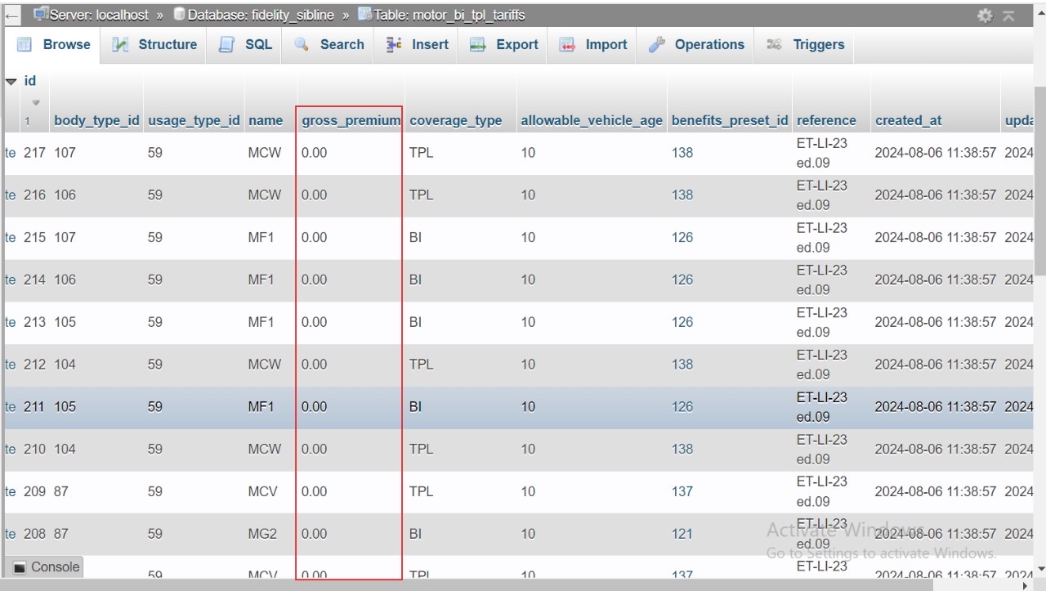Open the Triggers tab
The width and height of the screenshot is (1046, 591).
[x=807, y=45]
